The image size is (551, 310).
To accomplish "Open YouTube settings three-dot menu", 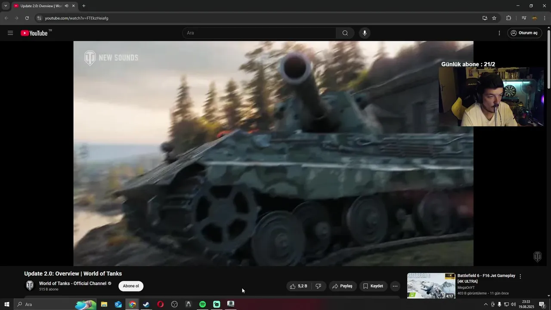I will click(x=499, y=33).
